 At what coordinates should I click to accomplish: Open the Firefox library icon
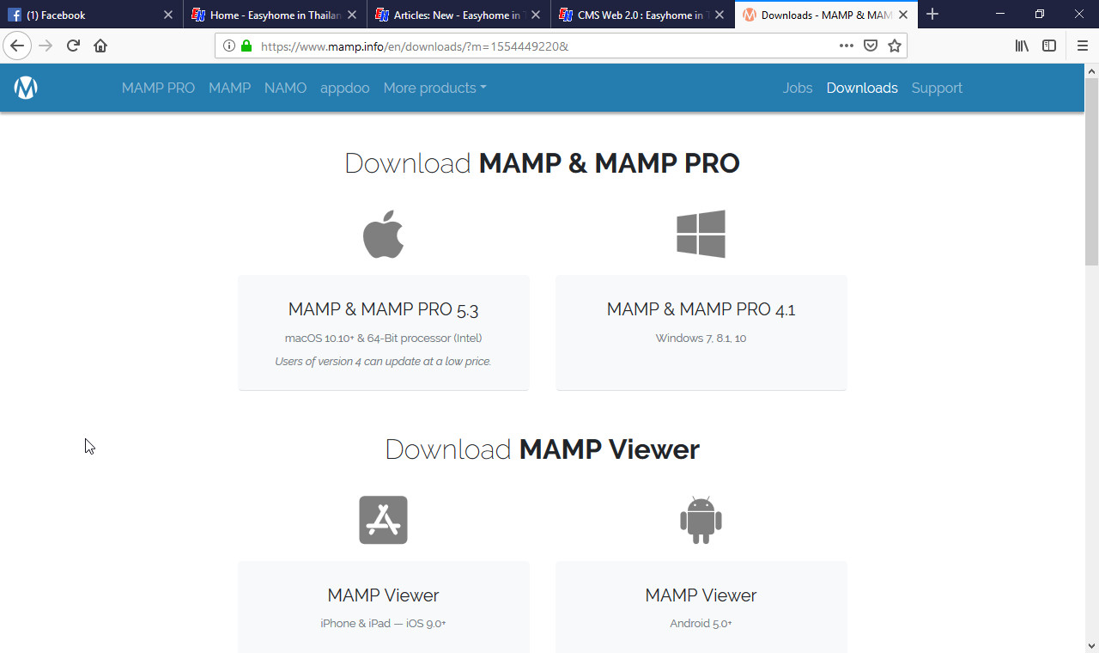point(1021,46)
